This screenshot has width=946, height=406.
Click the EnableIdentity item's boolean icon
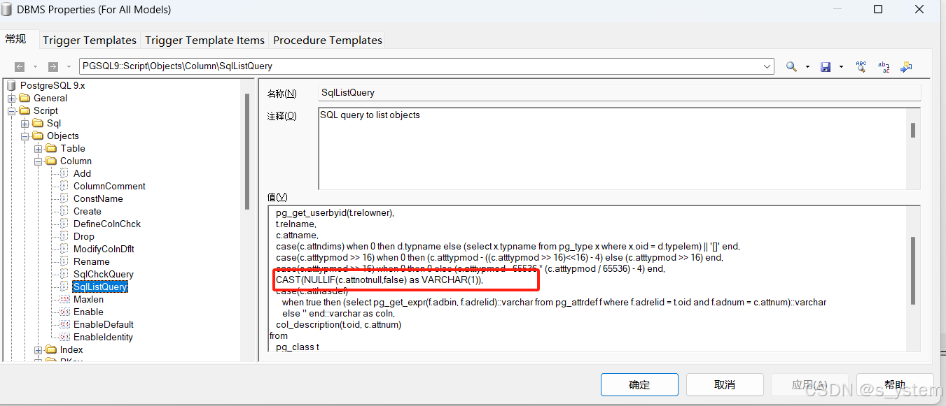point(64,337)
